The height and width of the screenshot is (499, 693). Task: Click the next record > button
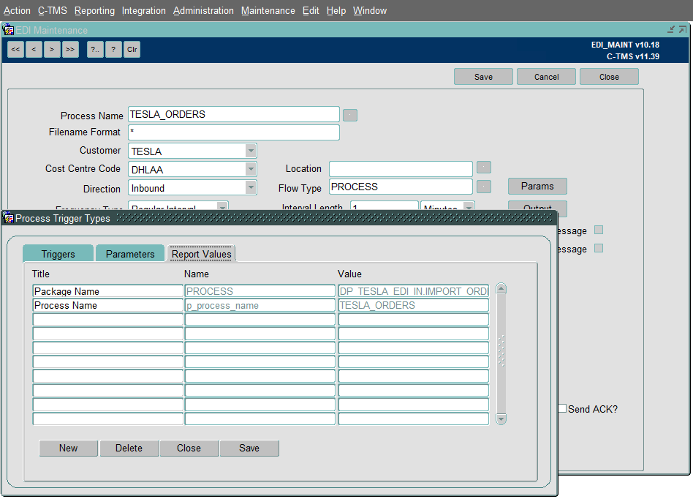[52, 49]
